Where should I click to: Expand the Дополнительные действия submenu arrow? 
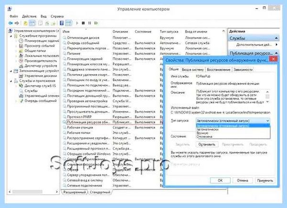point(276,44)
